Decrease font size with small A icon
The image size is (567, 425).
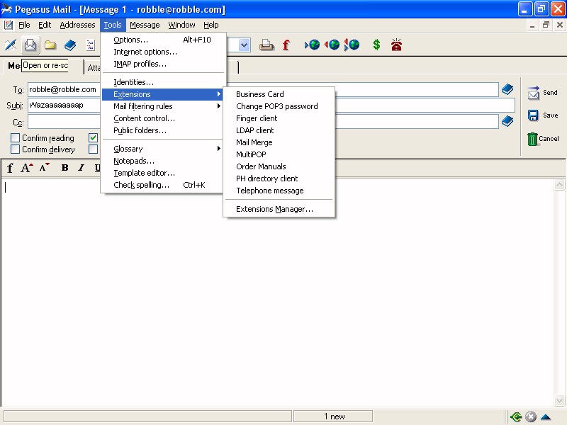[x=45, y=168]
